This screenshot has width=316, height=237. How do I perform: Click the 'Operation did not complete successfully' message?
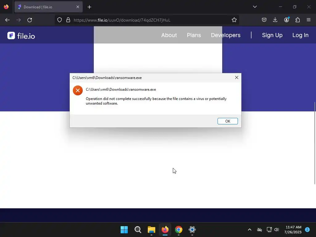tap(156, 101)
